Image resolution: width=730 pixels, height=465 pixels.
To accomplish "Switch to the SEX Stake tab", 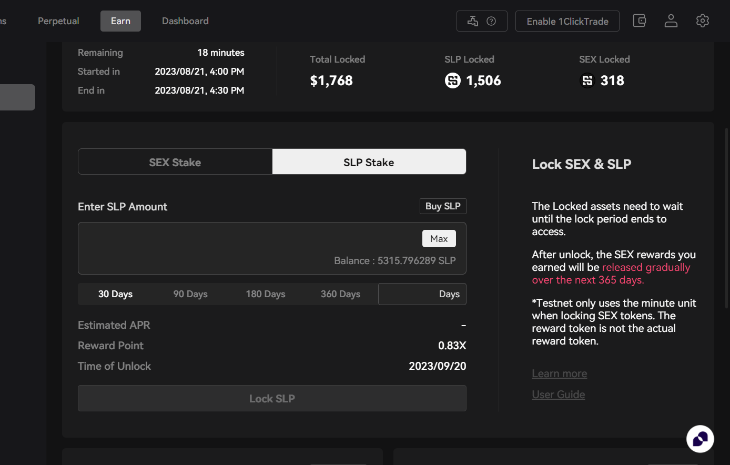I will click(175, 162).
